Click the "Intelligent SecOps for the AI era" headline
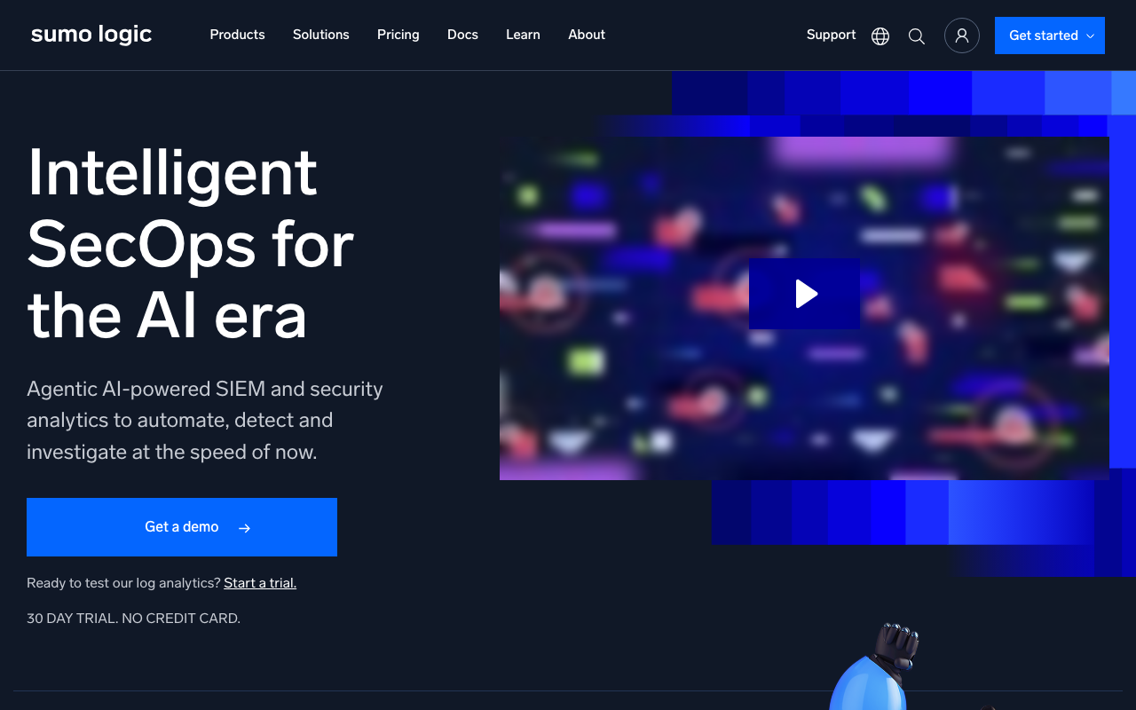This screenshot has width=1136, height=710. tap(191, 243)
